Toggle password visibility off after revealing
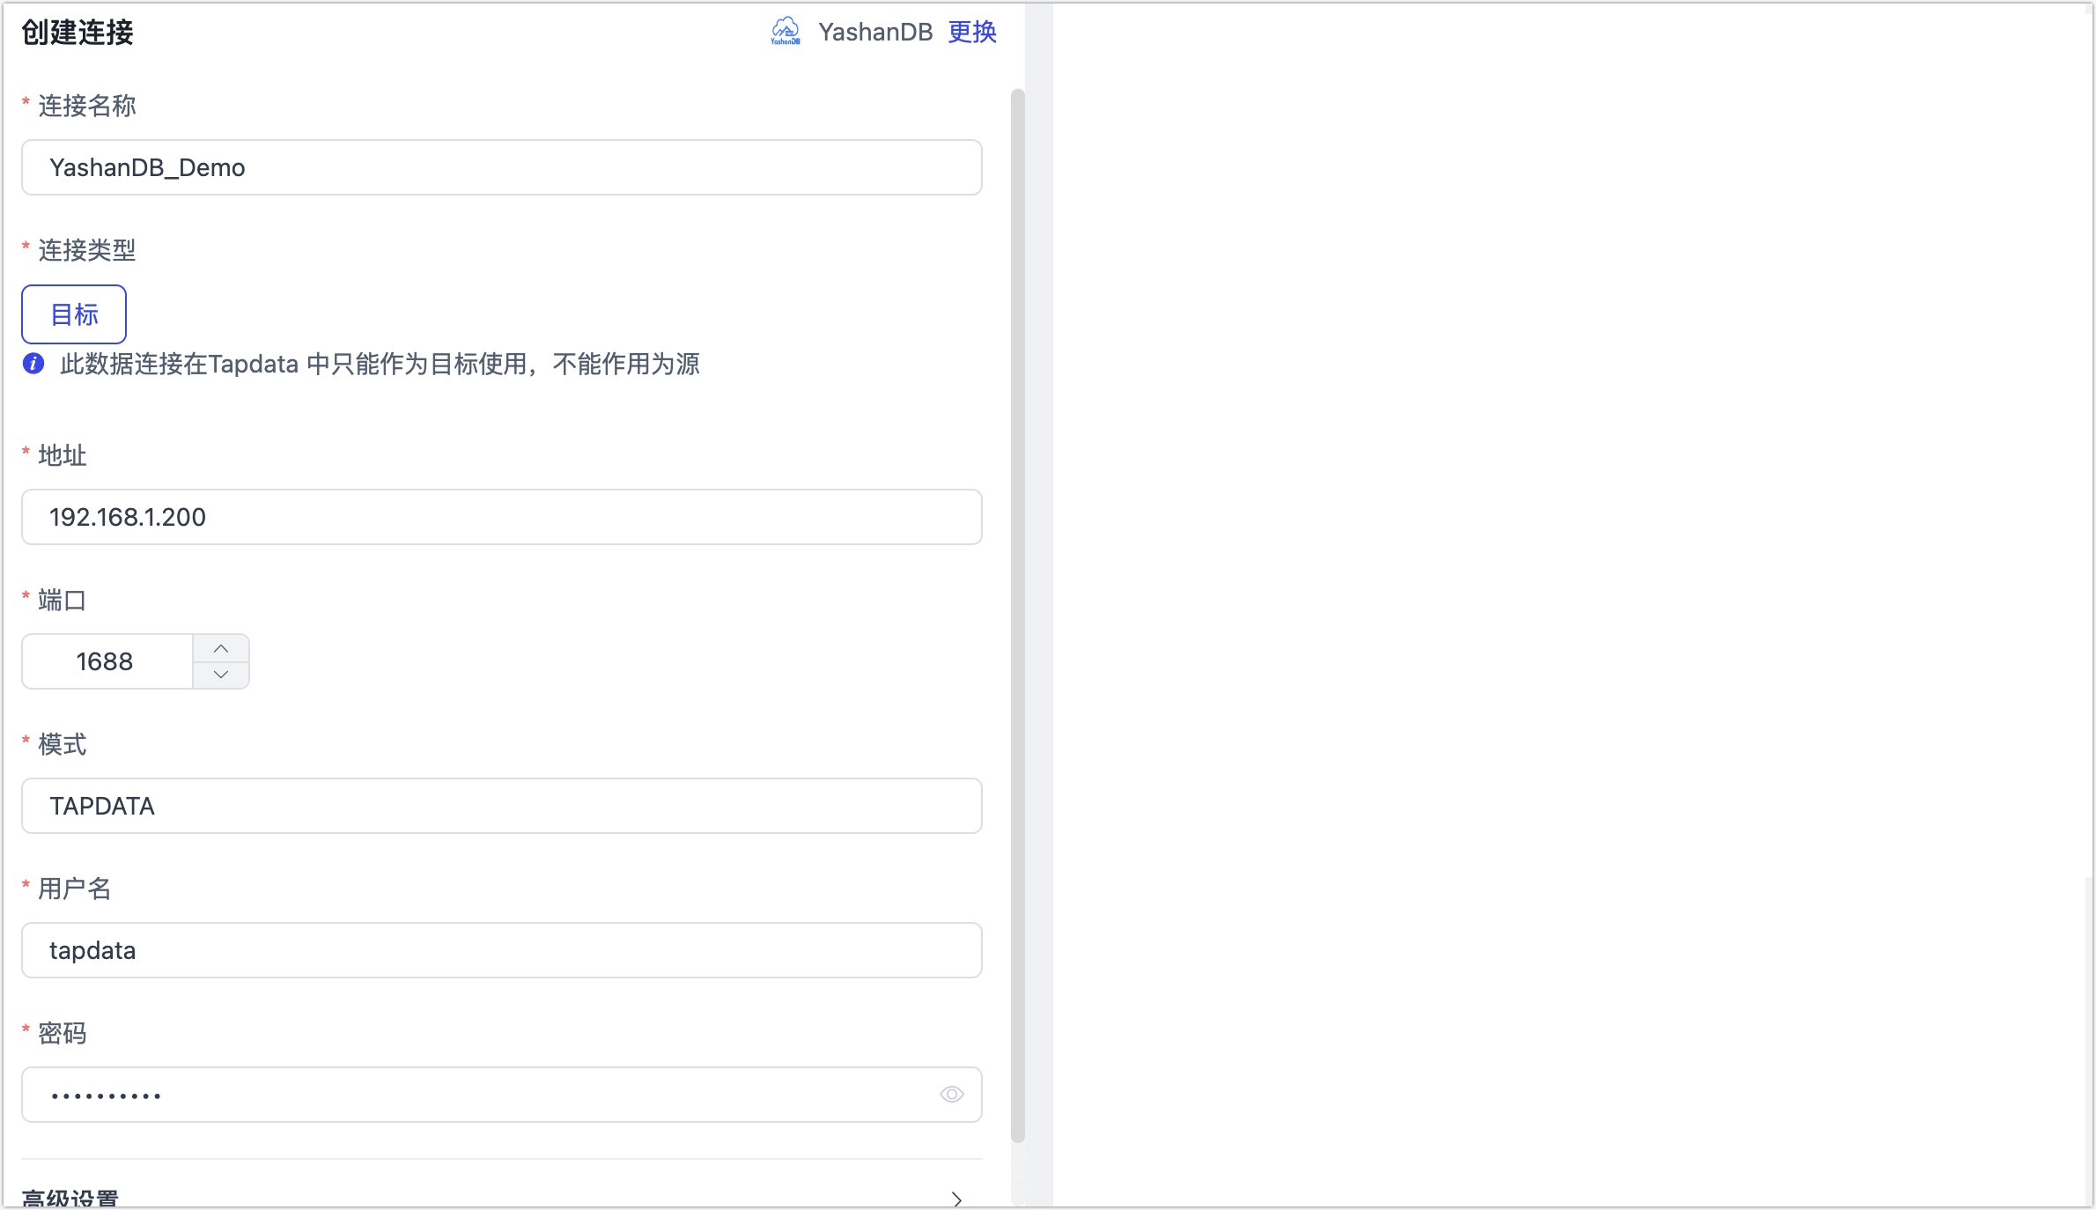The image size is (2096, 1210). [952, 1094]
